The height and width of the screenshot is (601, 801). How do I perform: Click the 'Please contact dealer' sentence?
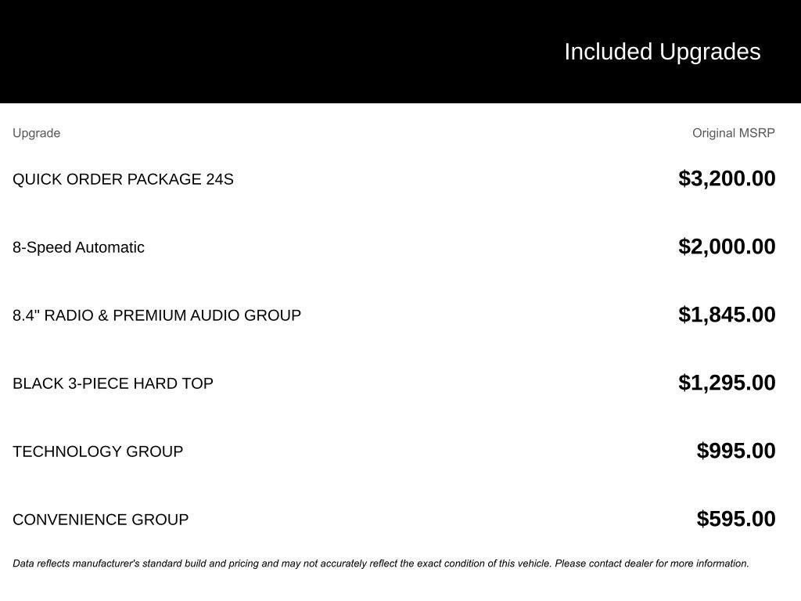pyautogui.click(x=652, y=563)
